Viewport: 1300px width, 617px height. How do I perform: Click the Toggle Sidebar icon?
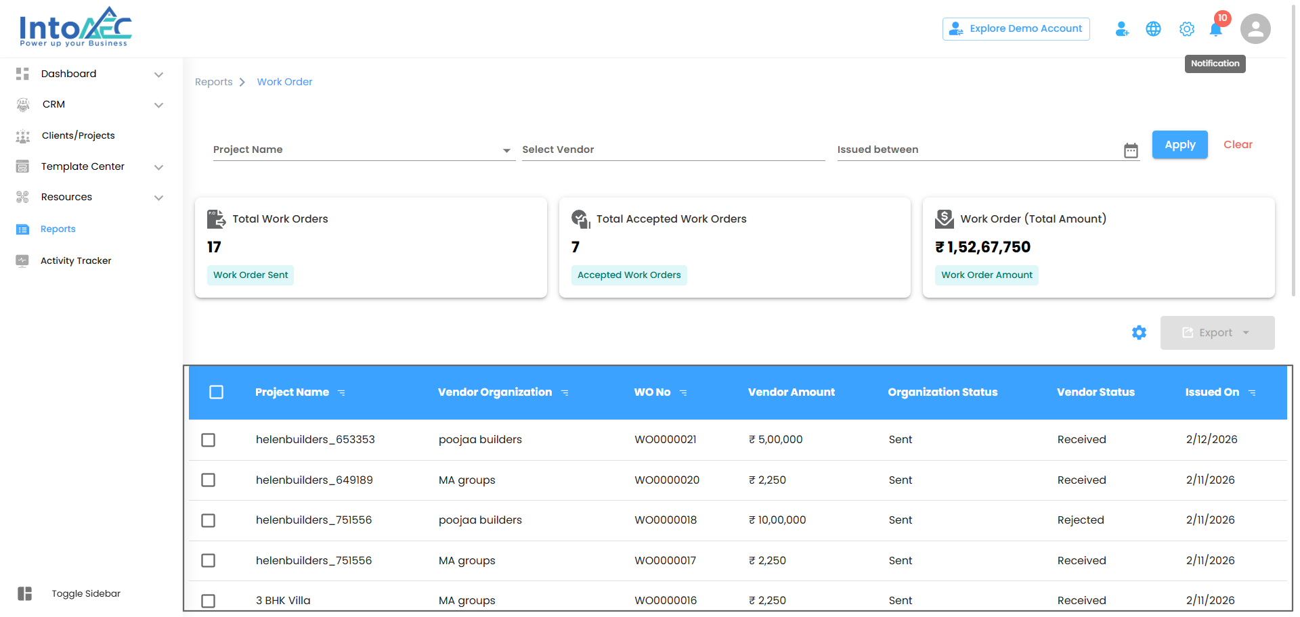pos(25,593)
